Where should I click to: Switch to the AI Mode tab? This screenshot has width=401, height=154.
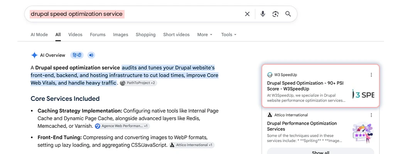[39, 35]
